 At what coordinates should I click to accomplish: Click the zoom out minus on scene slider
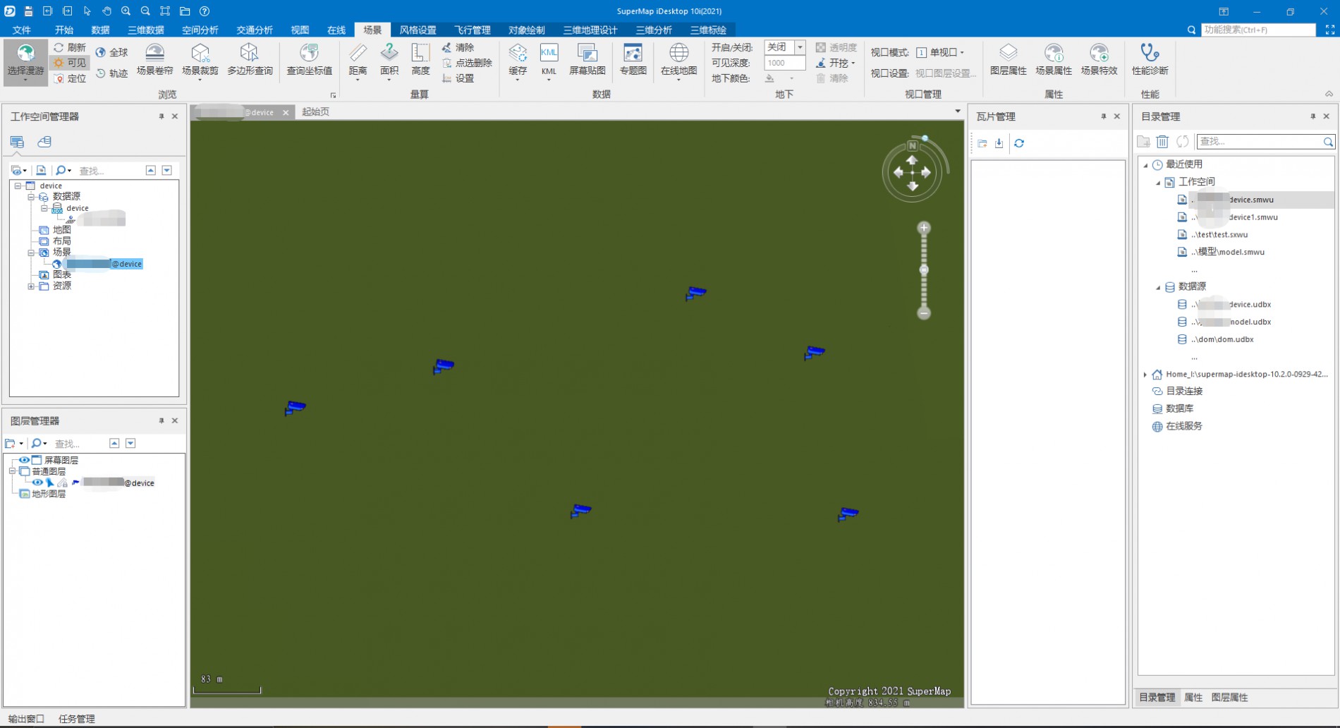pyautogui.click(x=924, y=313)
